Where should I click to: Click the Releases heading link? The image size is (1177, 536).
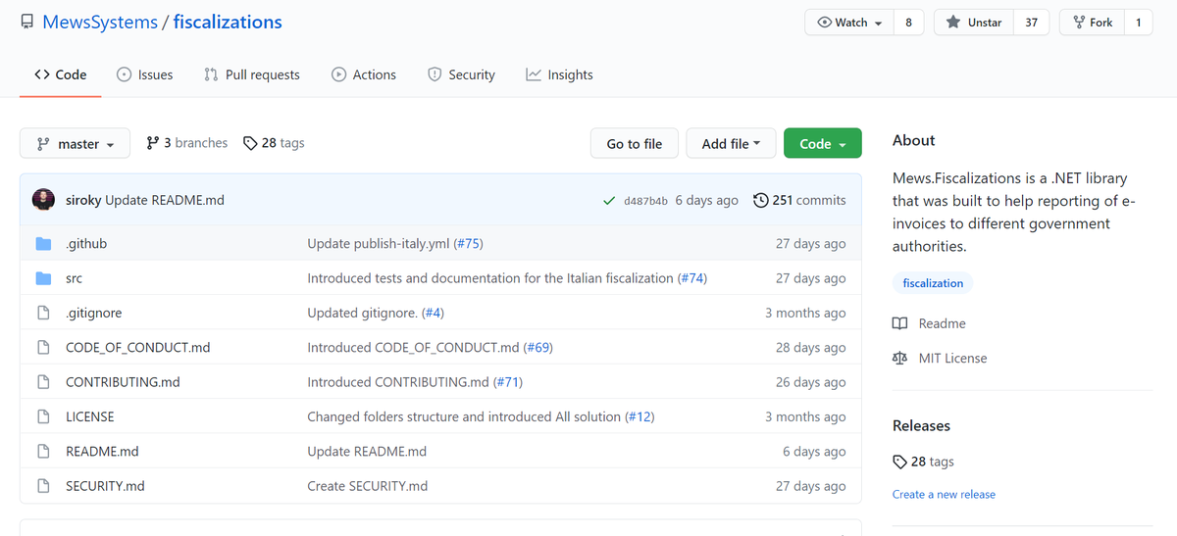(x=921, y=426)
